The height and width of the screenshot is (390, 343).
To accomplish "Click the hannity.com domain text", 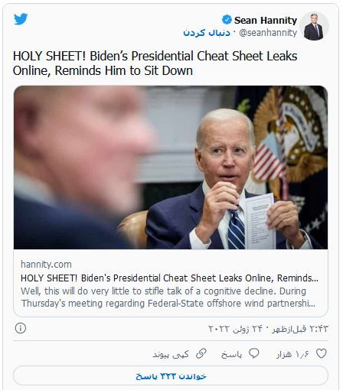I will point(46,265).
